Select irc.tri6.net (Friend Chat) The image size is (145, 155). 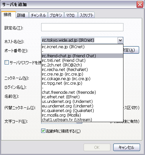[x=82, y=60]
